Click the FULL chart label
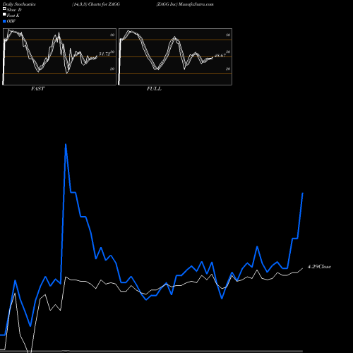Viewport: 353px width, 353px height. [154, 88]
